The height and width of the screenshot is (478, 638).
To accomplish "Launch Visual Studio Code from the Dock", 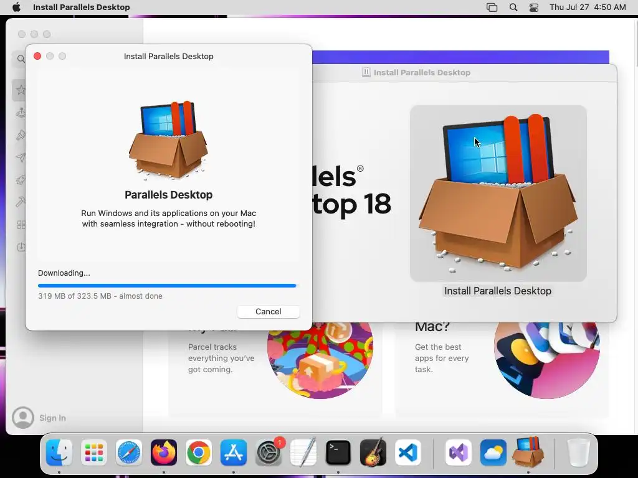I will click(408, 452).
